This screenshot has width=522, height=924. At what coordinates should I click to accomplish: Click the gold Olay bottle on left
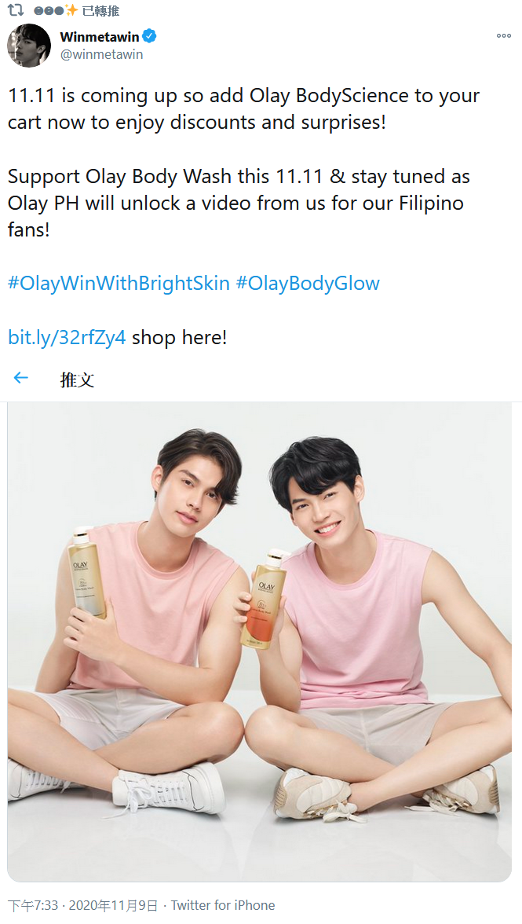87,572
